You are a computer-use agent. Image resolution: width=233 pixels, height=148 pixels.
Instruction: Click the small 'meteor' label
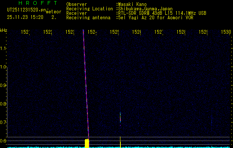(54, 12)
